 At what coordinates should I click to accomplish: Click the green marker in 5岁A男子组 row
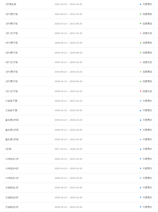tap(140, 72)
